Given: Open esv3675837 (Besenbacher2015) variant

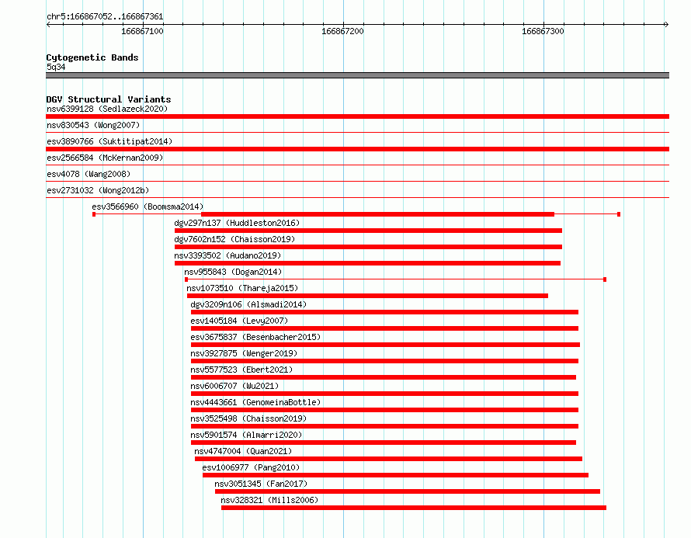Looking at the screenshot, I should click(x=255, y=337).
